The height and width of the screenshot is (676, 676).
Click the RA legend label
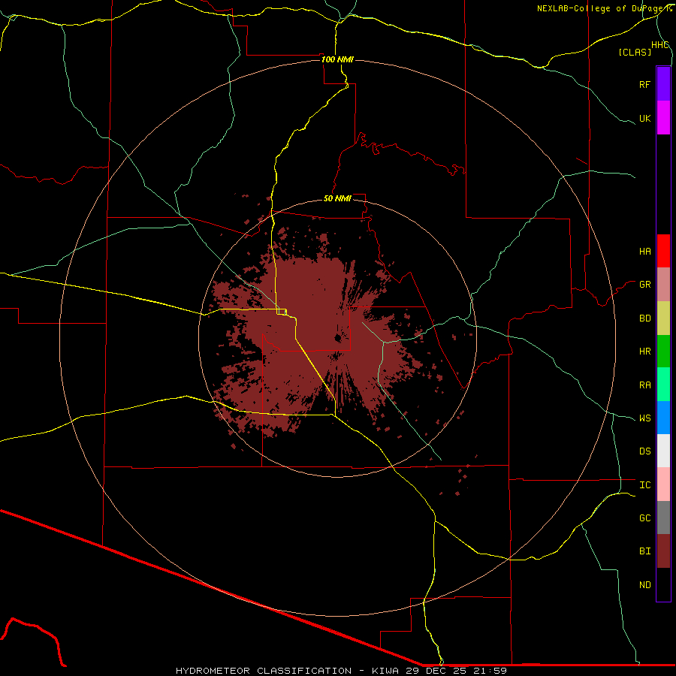644,385
